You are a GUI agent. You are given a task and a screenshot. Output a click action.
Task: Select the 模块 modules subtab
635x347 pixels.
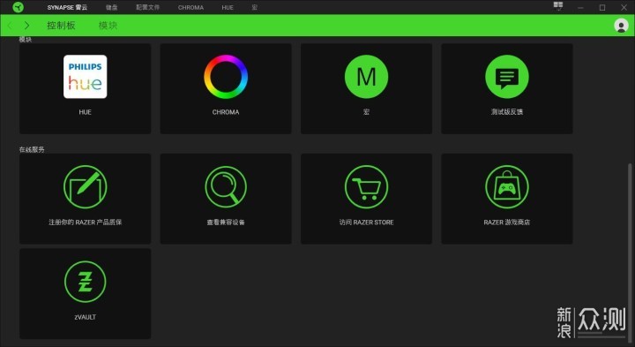108,25
